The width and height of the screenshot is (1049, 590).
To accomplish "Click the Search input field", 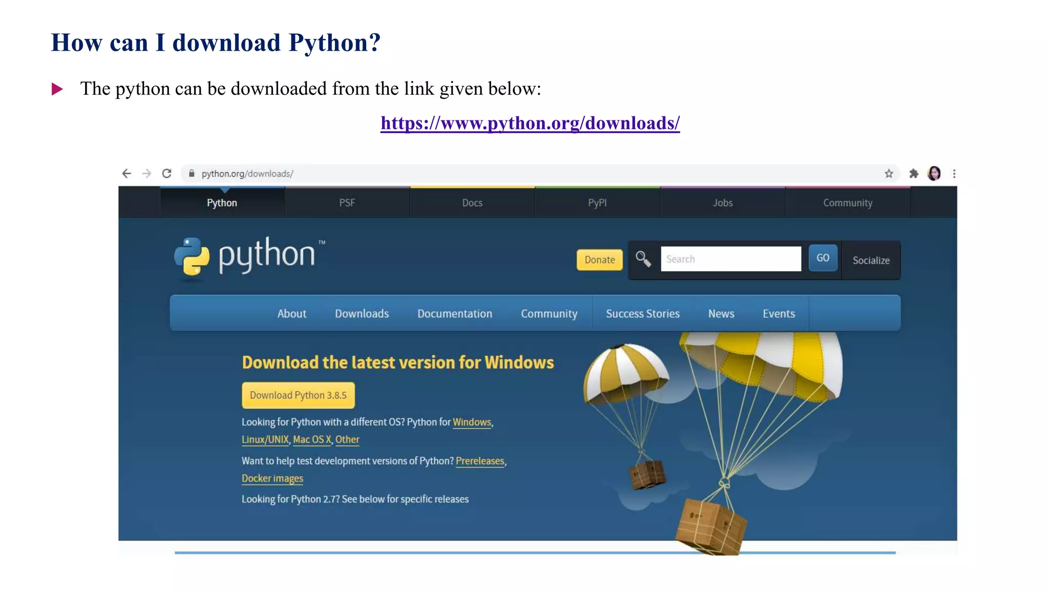I will (x=730, y=259).
